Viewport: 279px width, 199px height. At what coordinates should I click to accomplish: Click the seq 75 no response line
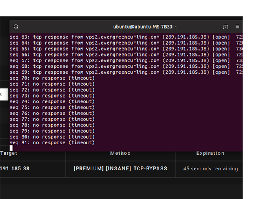(x=52, y=107)
